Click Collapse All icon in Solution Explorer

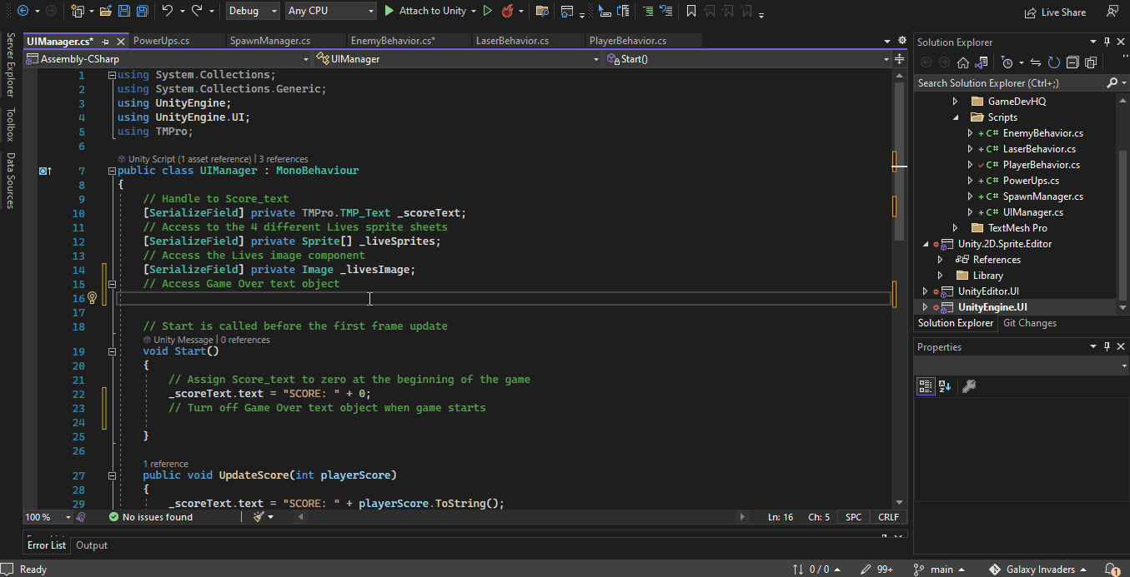point(1072,62)
